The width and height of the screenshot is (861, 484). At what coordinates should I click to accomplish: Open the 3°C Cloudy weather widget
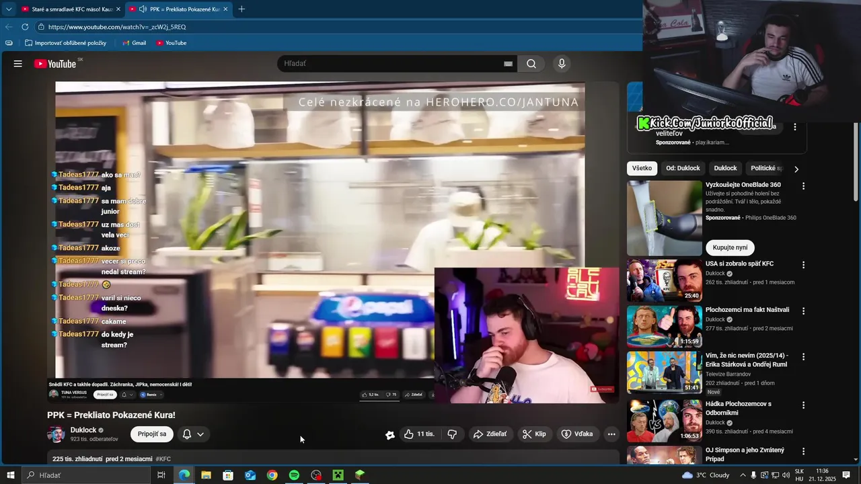pos(706,475)
